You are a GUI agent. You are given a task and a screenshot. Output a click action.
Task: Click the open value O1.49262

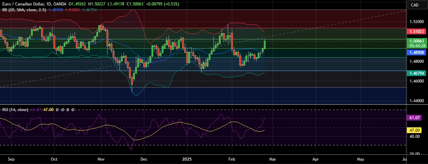78,4
